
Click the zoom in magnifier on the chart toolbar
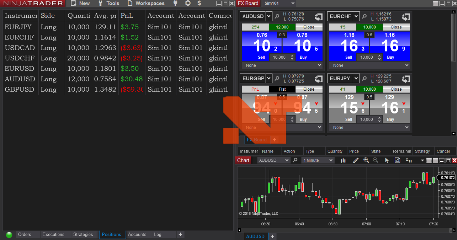366,160
